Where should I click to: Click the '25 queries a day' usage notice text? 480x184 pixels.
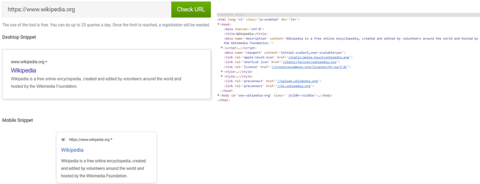[x=106, y=25]
